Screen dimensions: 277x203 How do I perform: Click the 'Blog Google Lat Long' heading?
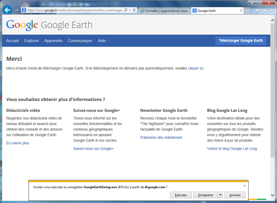coord(227,110)
